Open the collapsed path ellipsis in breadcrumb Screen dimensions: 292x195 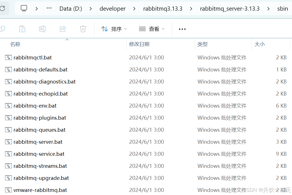(49, 8)
